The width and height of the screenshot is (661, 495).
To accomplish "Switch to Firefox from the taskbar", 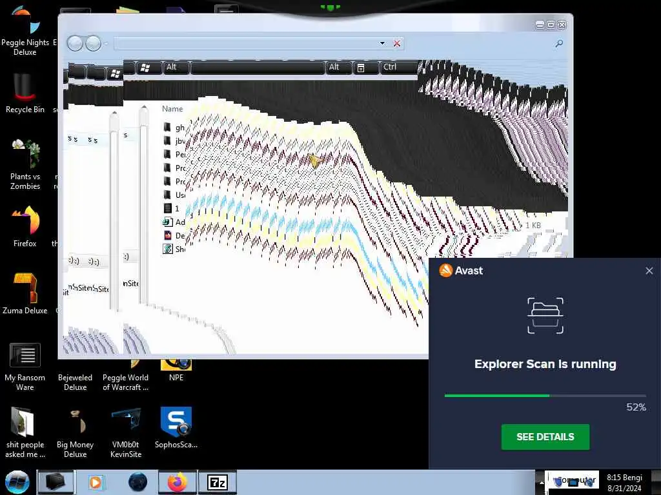I will point(177,482).
